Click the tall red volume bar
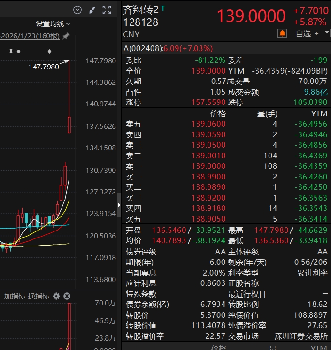This screenshot has height=350, width=331. [x=69, y=326]
